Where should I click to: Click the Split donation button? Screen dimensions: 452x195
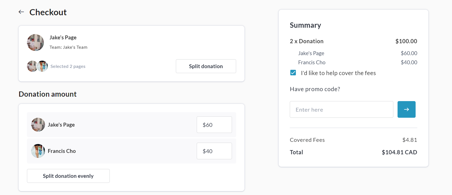pyautogui.click(x=206, y=66)
